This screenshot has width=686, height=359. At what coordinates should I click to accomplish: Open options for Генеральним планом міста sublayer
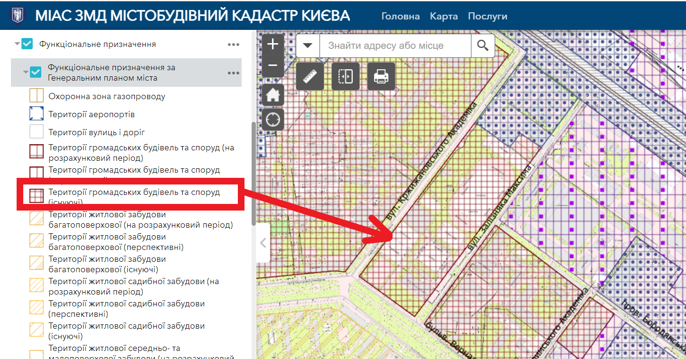pyautogui.click(x=233, y=73)
